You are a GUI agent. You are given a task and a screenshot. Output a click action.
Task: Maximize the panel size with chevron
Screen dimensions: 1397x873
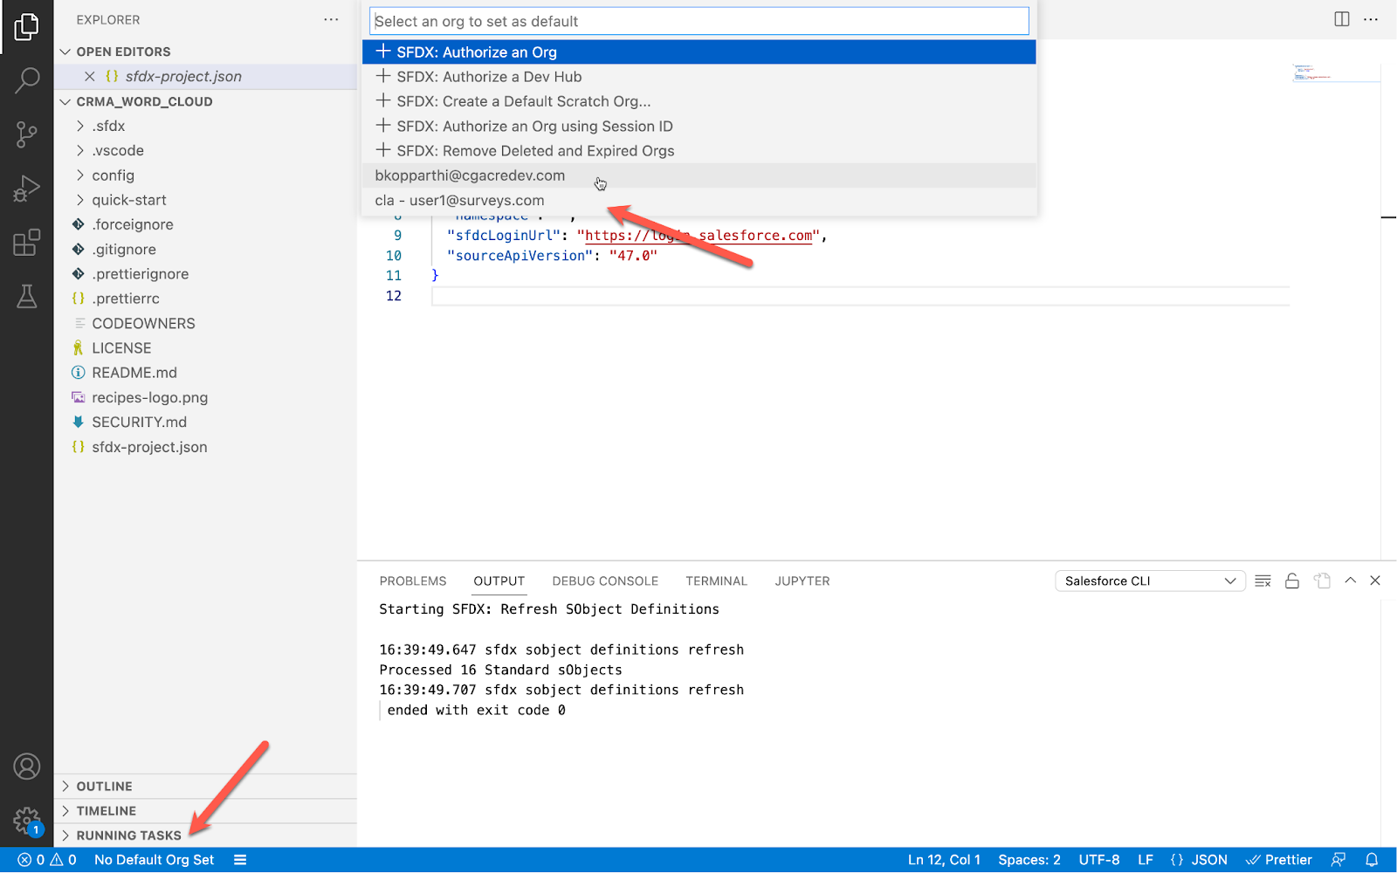[1351, 581]
